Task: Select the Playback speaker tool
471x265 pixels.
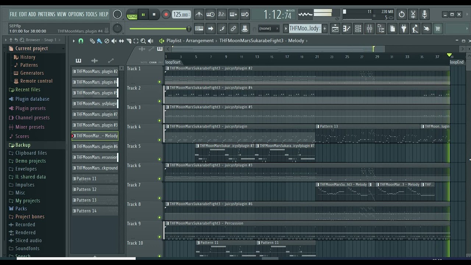Action: [x=150, y=41]
